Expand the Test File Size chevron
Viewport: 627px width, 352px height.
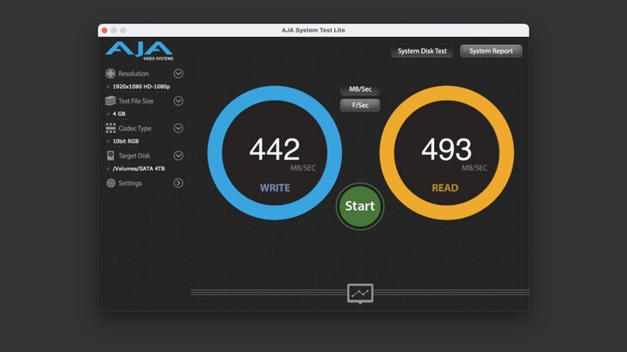[178, 101]
